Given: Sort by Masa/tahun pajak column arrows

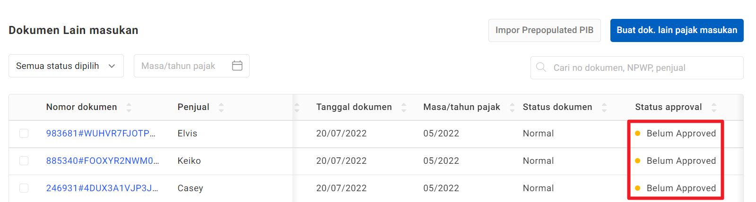Looking at the screenshot, I should (512, 108).
